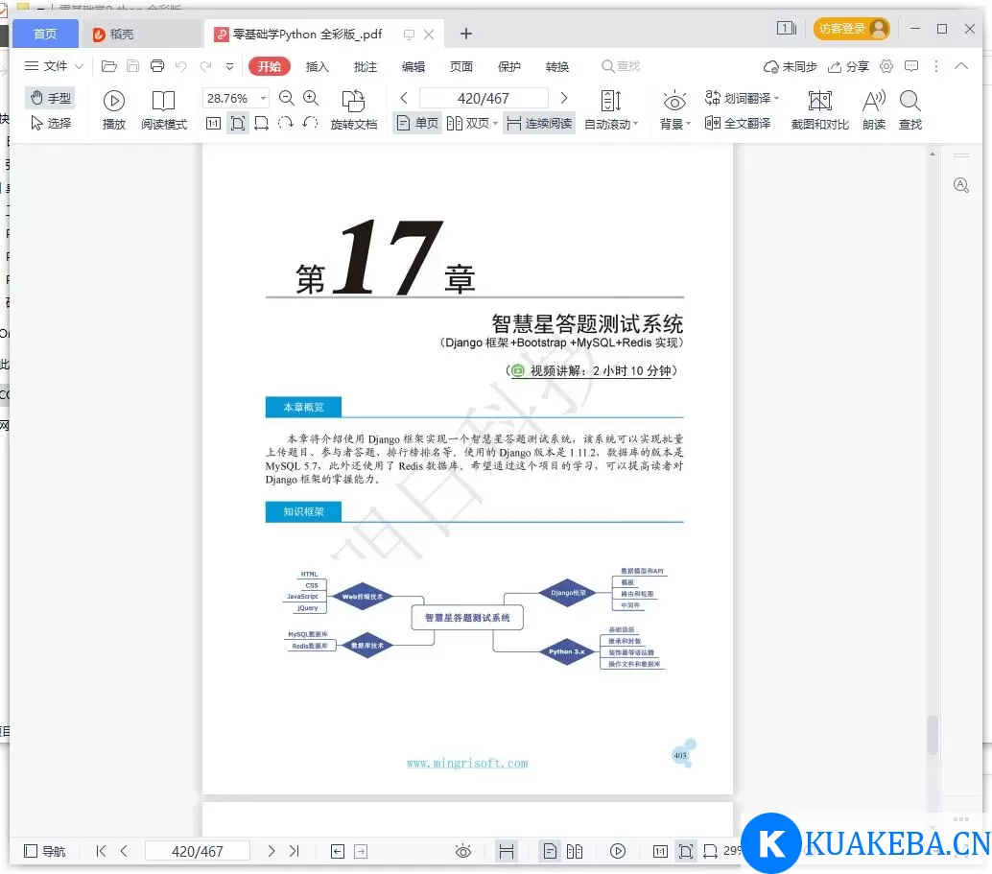
Task: Select the 编辑 ribbon tab
Action: click(413, 66)
